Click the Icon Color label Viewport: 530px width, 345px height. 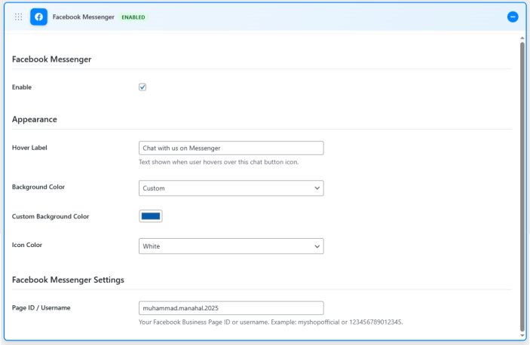(27, 245)
